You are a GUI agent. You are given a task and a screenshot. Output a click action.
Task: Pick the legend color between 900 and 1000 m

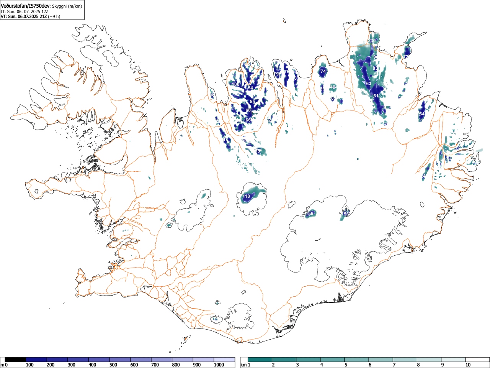[203, 359]
